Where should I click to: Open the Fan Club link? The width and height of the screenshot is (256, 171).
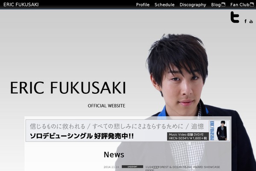[x=240, y=5]
